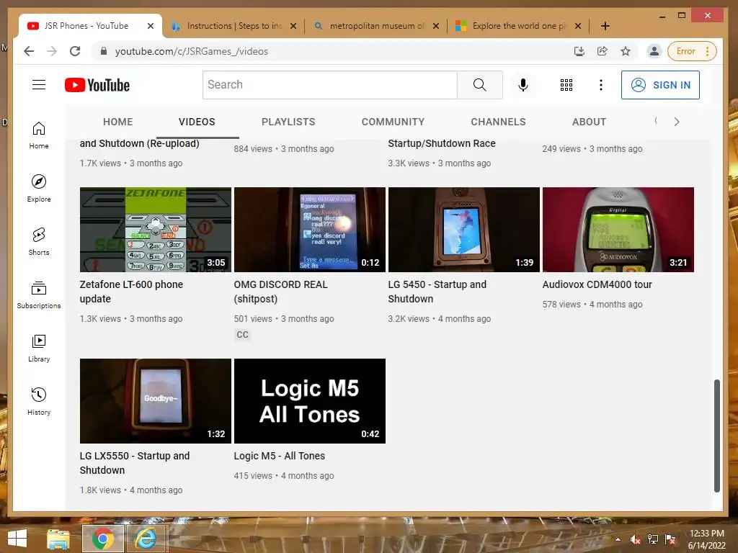Open File Explorer from taskbar
Viewport: 738px width, 553px height.
tap(58, 539)
